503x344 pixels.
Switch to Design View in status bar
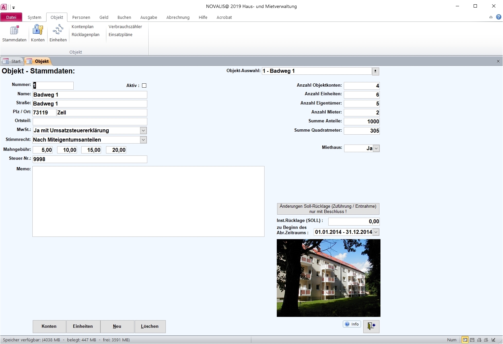click(x=493, y=340)
